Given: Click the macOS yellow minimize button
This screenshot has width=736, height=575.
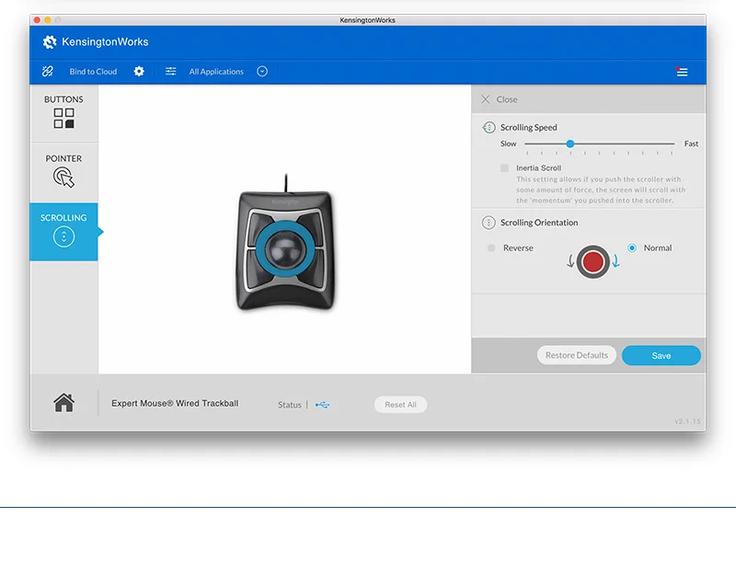Looking at the screenshot, I should pyautogui.click(x=48, y=19).
